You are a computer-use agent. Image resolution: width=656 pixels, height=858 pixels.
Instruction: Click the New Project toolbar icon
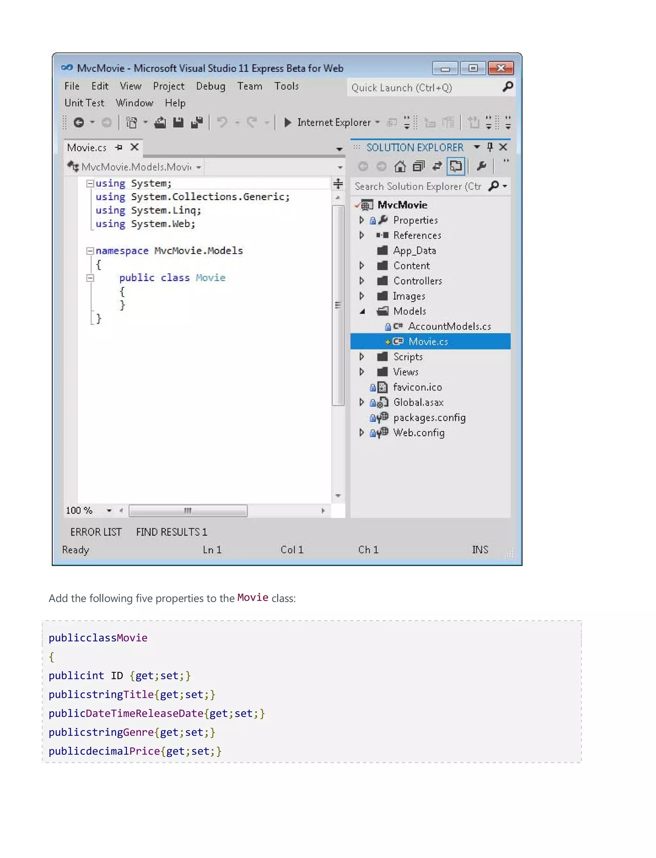(132, 123)
